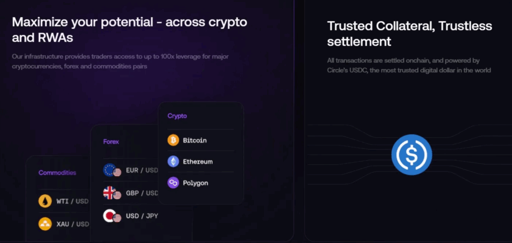The image size is (512, 243).
Task: Click the "Maximize your potential" heading
Action: point(129,30)
